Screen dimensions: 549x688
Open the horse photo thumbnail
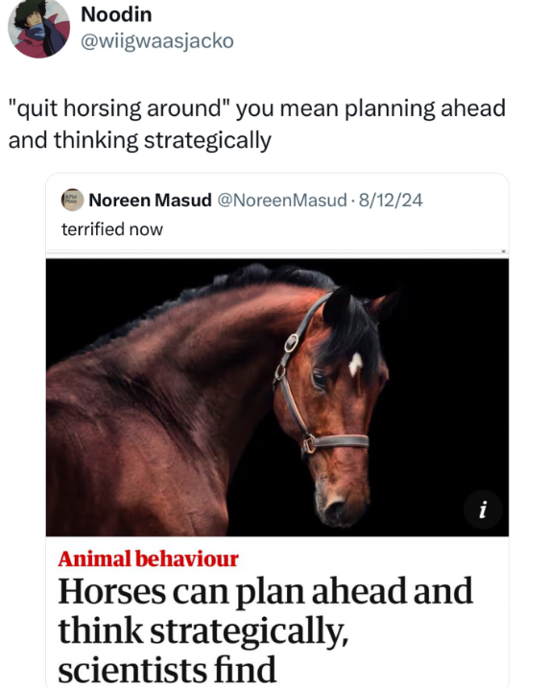tap(277, 397)
